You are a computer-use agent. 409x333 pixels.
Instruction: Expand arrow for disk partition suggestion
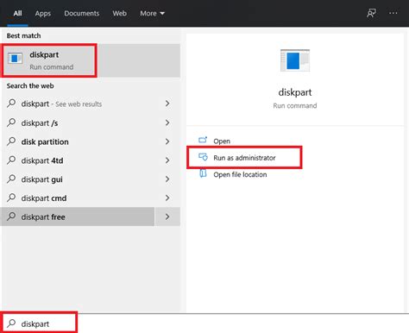tap(167, 141)
